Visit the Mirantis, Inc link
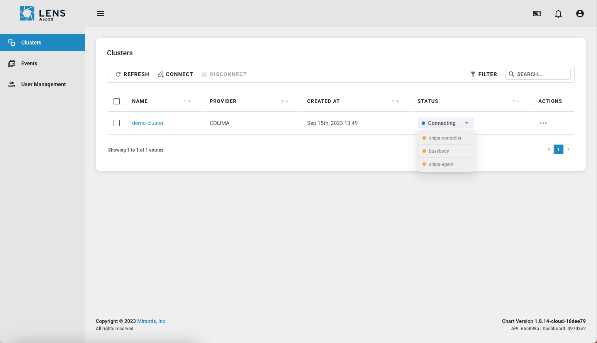This screenshot has width=597, height=343. point(151,321)
